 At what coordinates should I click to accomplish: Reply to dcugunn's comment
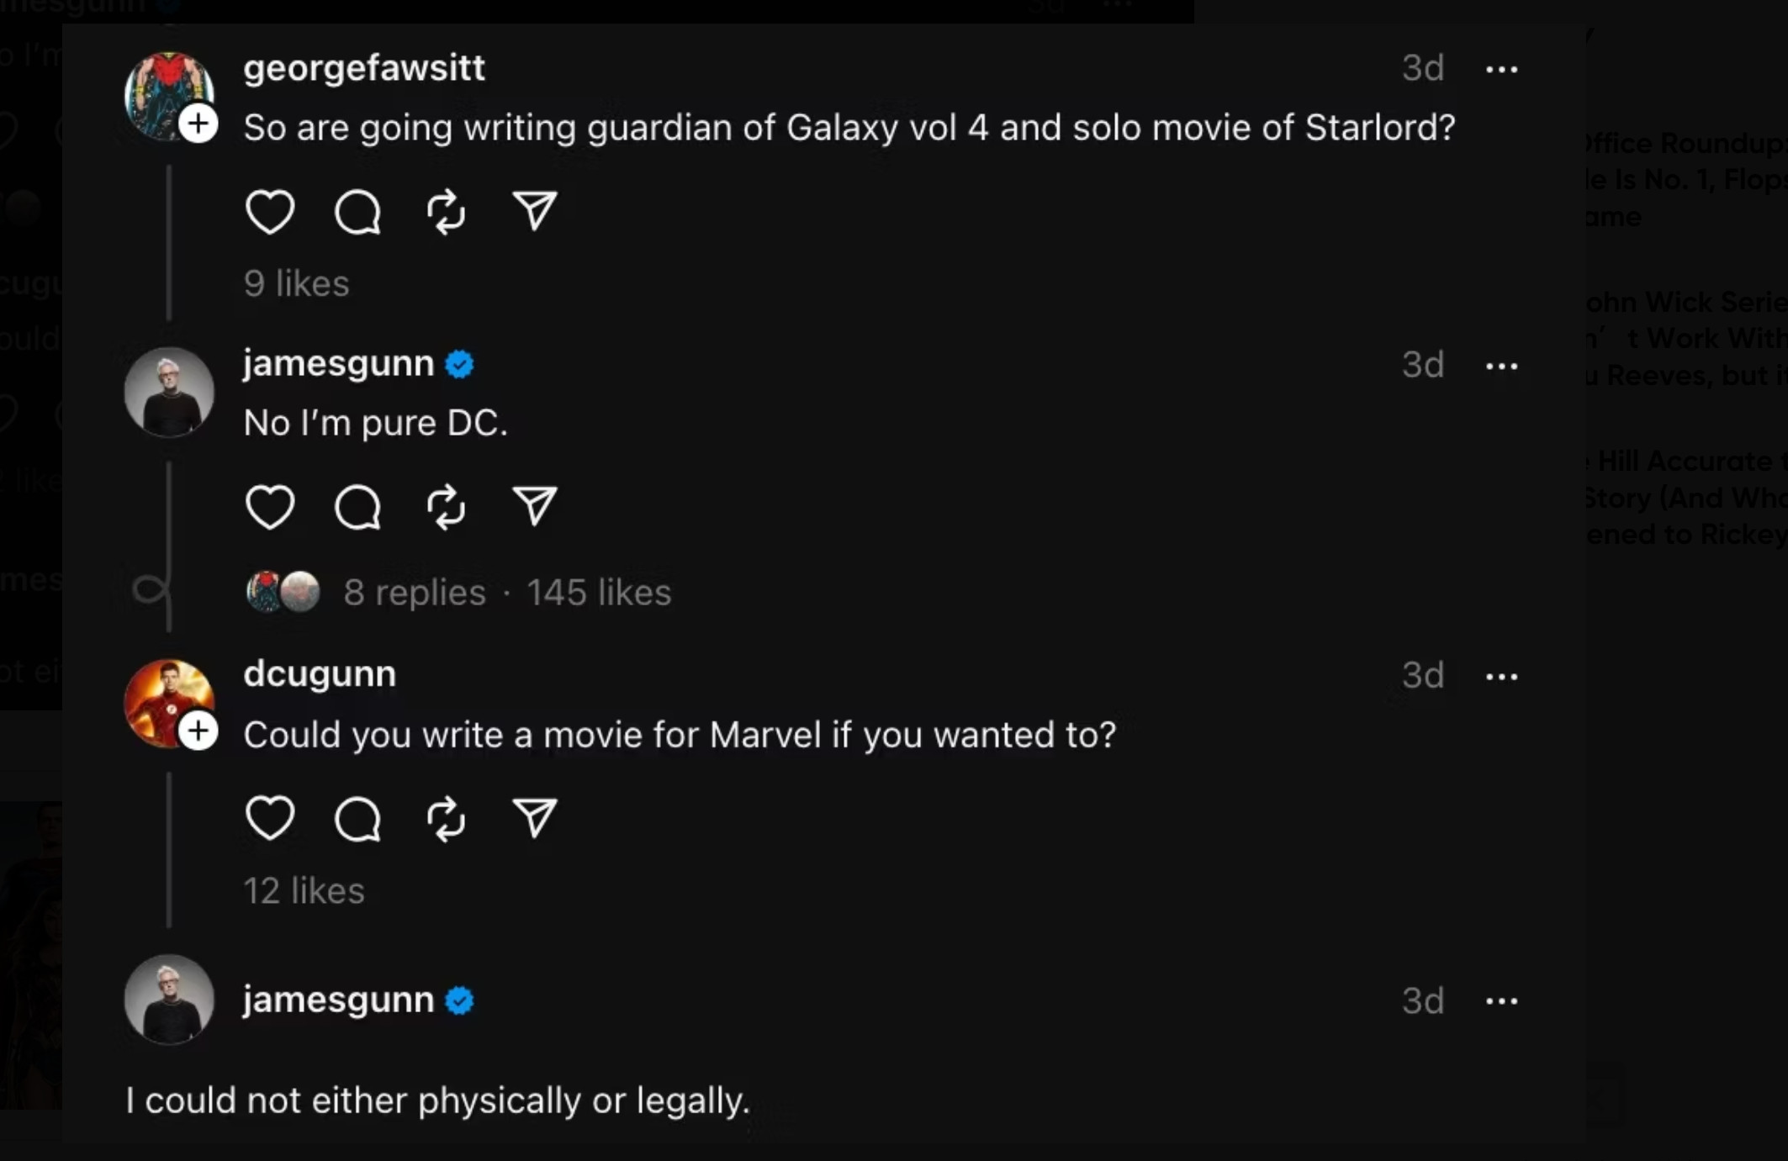(x=357, y=818)
